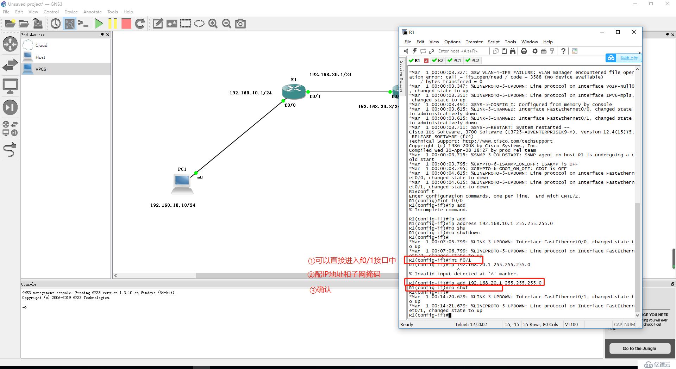
Task: Click the Reconnect icon in R1 toolbar
Action: (423, 51)
